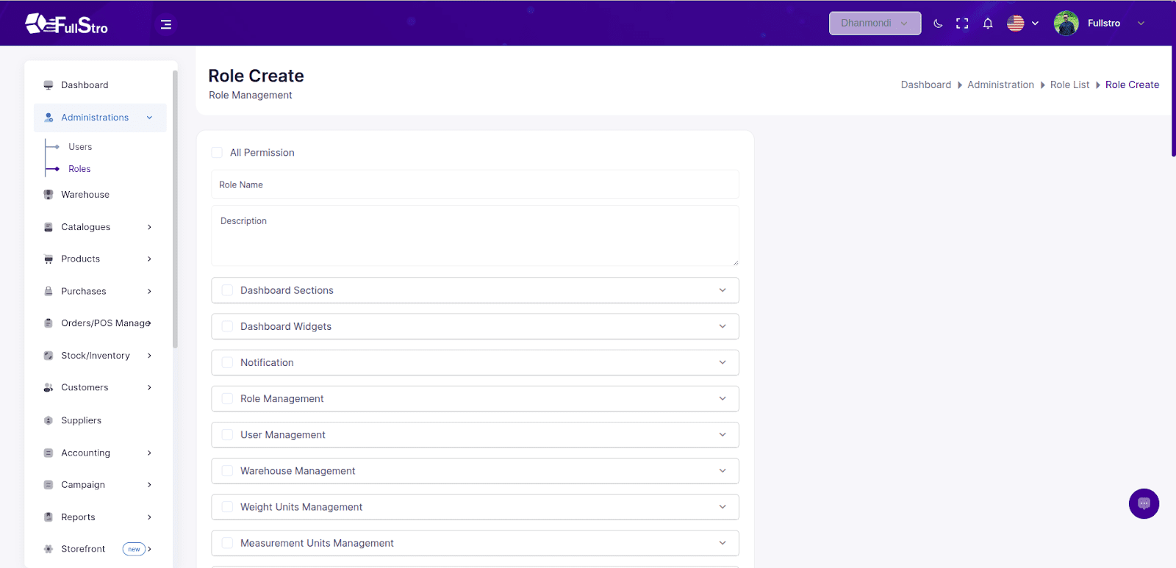The height and width of the screenshot is (568, 1176).
Task: Expand the Catalogues submenu arrow
Action: [149, 227]
